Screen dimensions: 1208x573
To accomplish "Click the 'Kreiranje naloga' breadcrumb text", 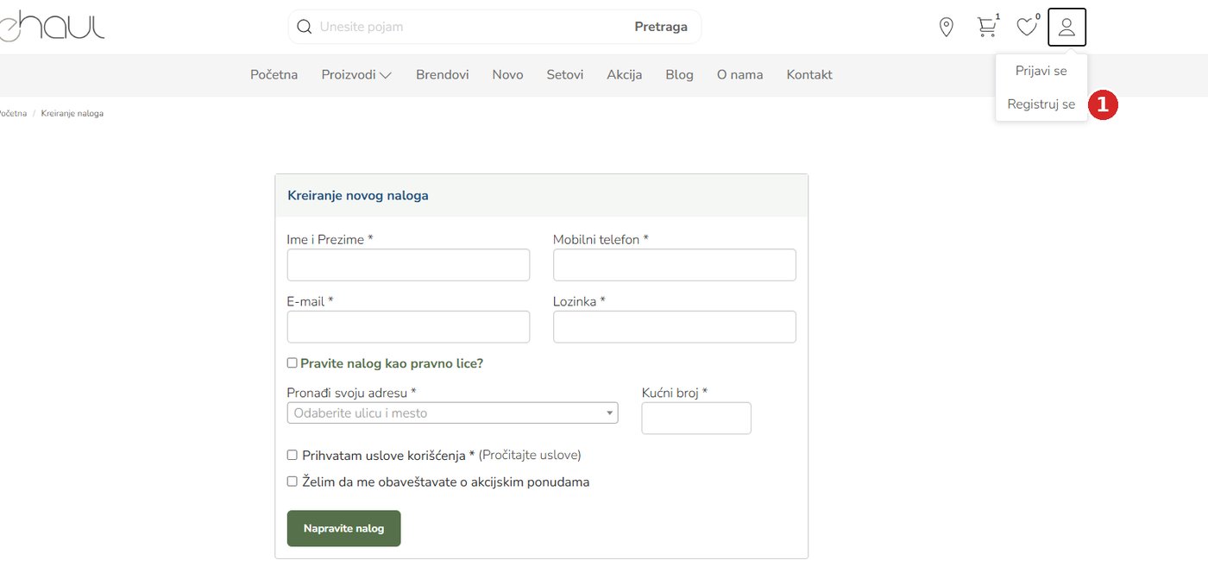I will [x=72, y=114].
